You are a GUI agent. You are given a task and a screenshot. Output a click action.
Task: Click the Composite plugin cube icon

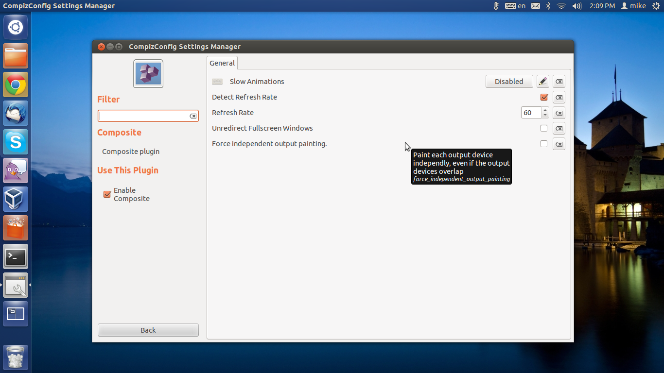tap(148, 73)
